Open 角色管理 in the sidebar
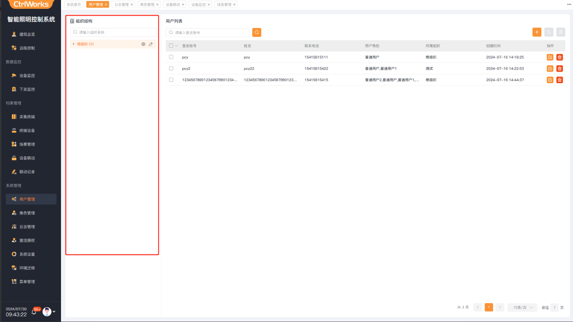Image resolution: width=573 pixels, height=322 pixels. point(27,213)
